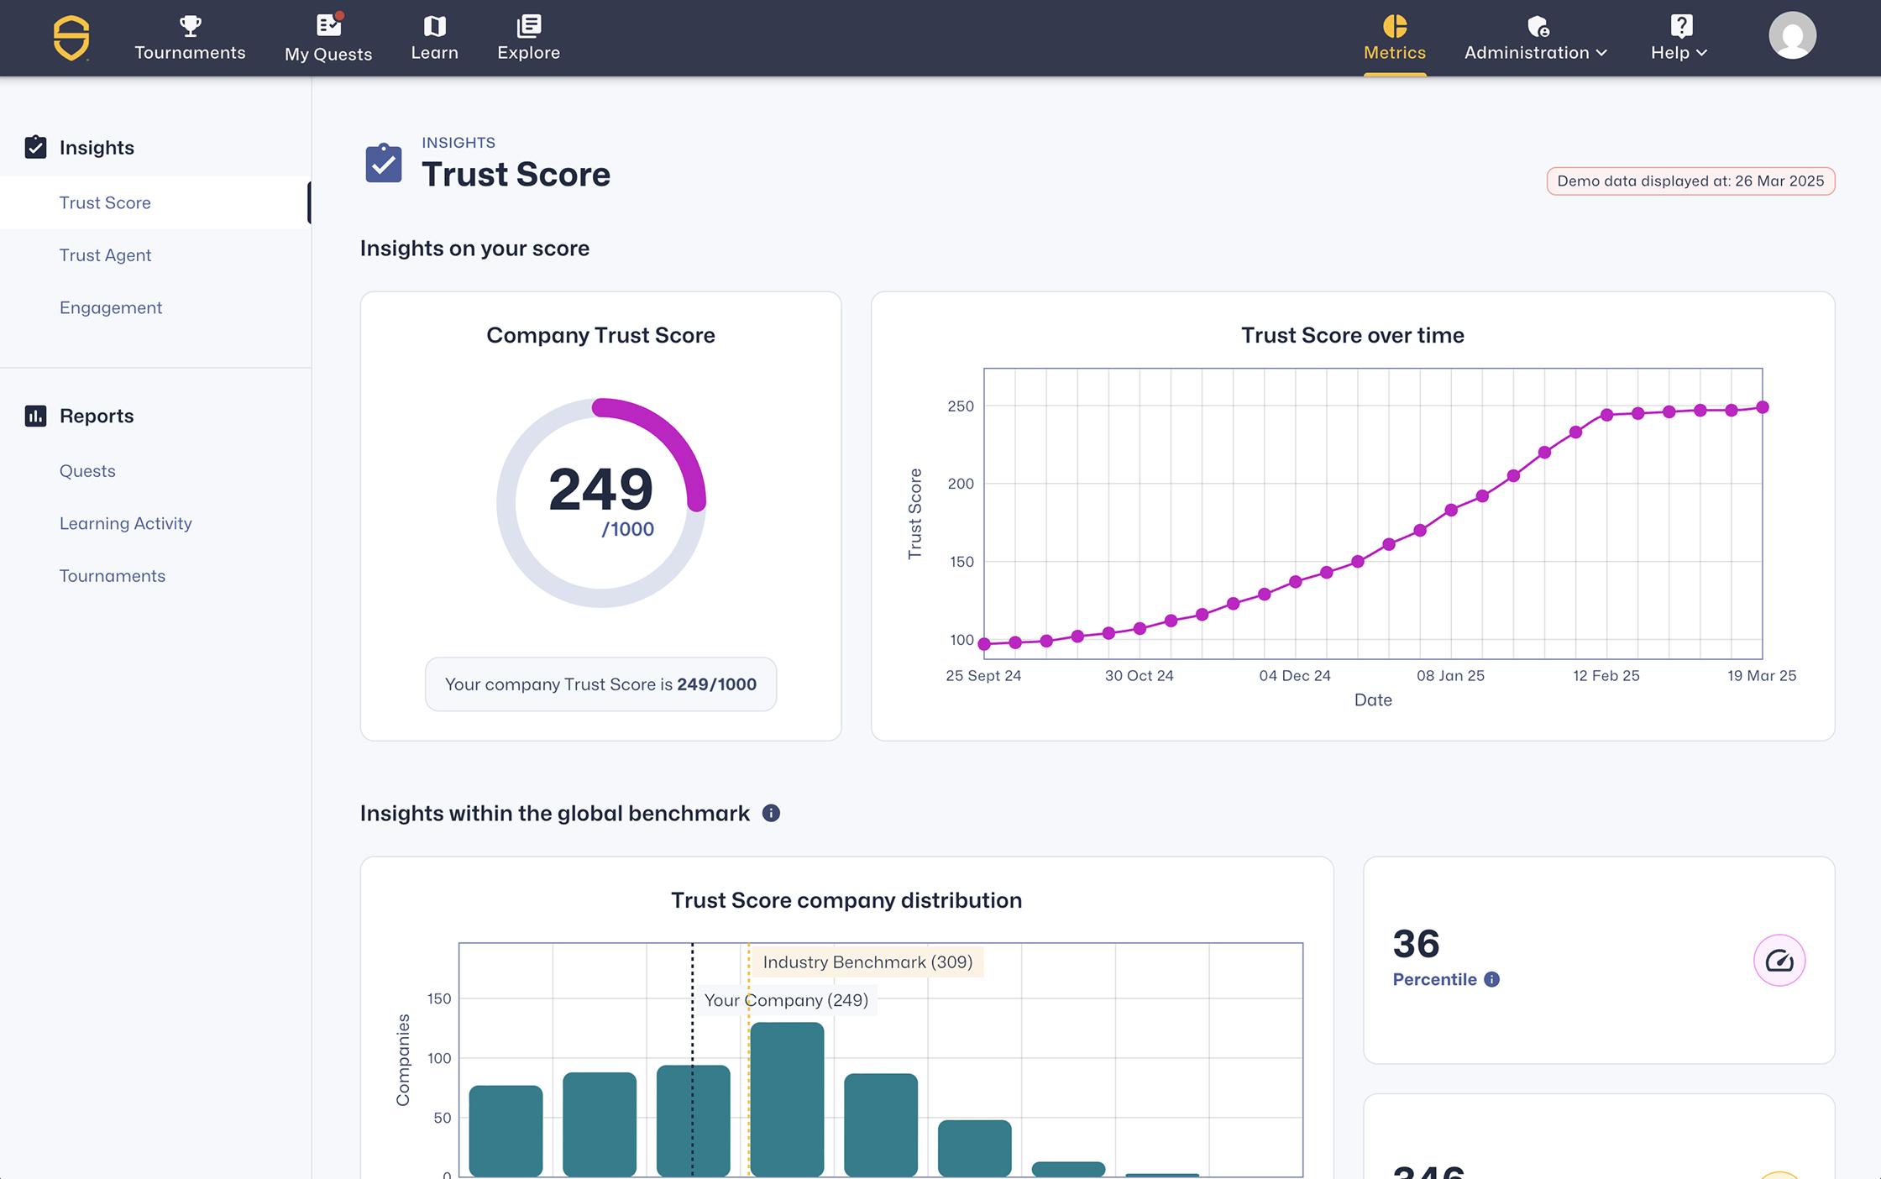Viewport: 1881px width, 1179px height.
Task: Open Engagement in Insights sidebar
Action: [x=110, y=307]
